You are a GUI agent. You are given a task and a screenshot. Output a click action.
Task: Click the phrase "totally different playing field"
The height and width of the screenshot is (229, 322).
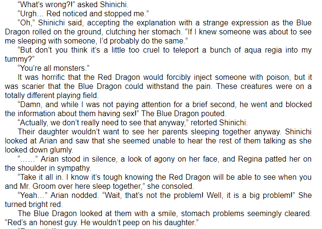point(52,96)
